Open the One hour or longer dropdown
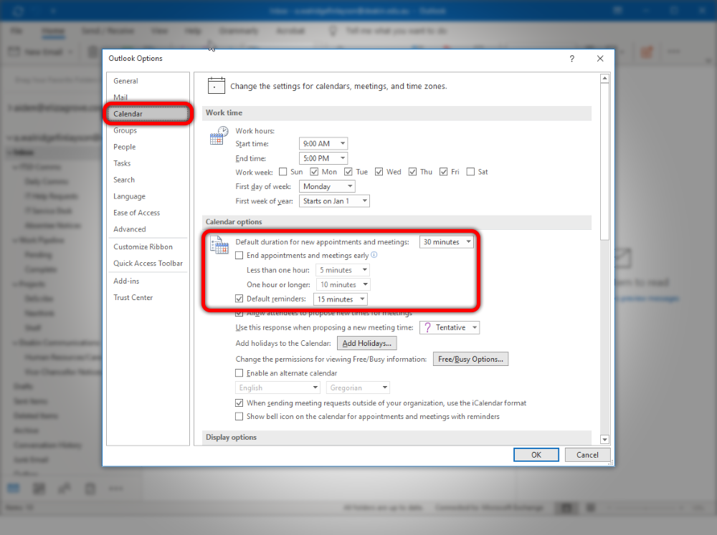 pos(343,284)
